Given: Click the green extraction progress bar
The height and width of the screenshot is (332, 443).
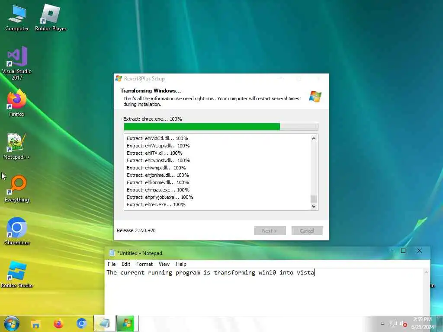Looking at the screenshot, I should 221,127.
